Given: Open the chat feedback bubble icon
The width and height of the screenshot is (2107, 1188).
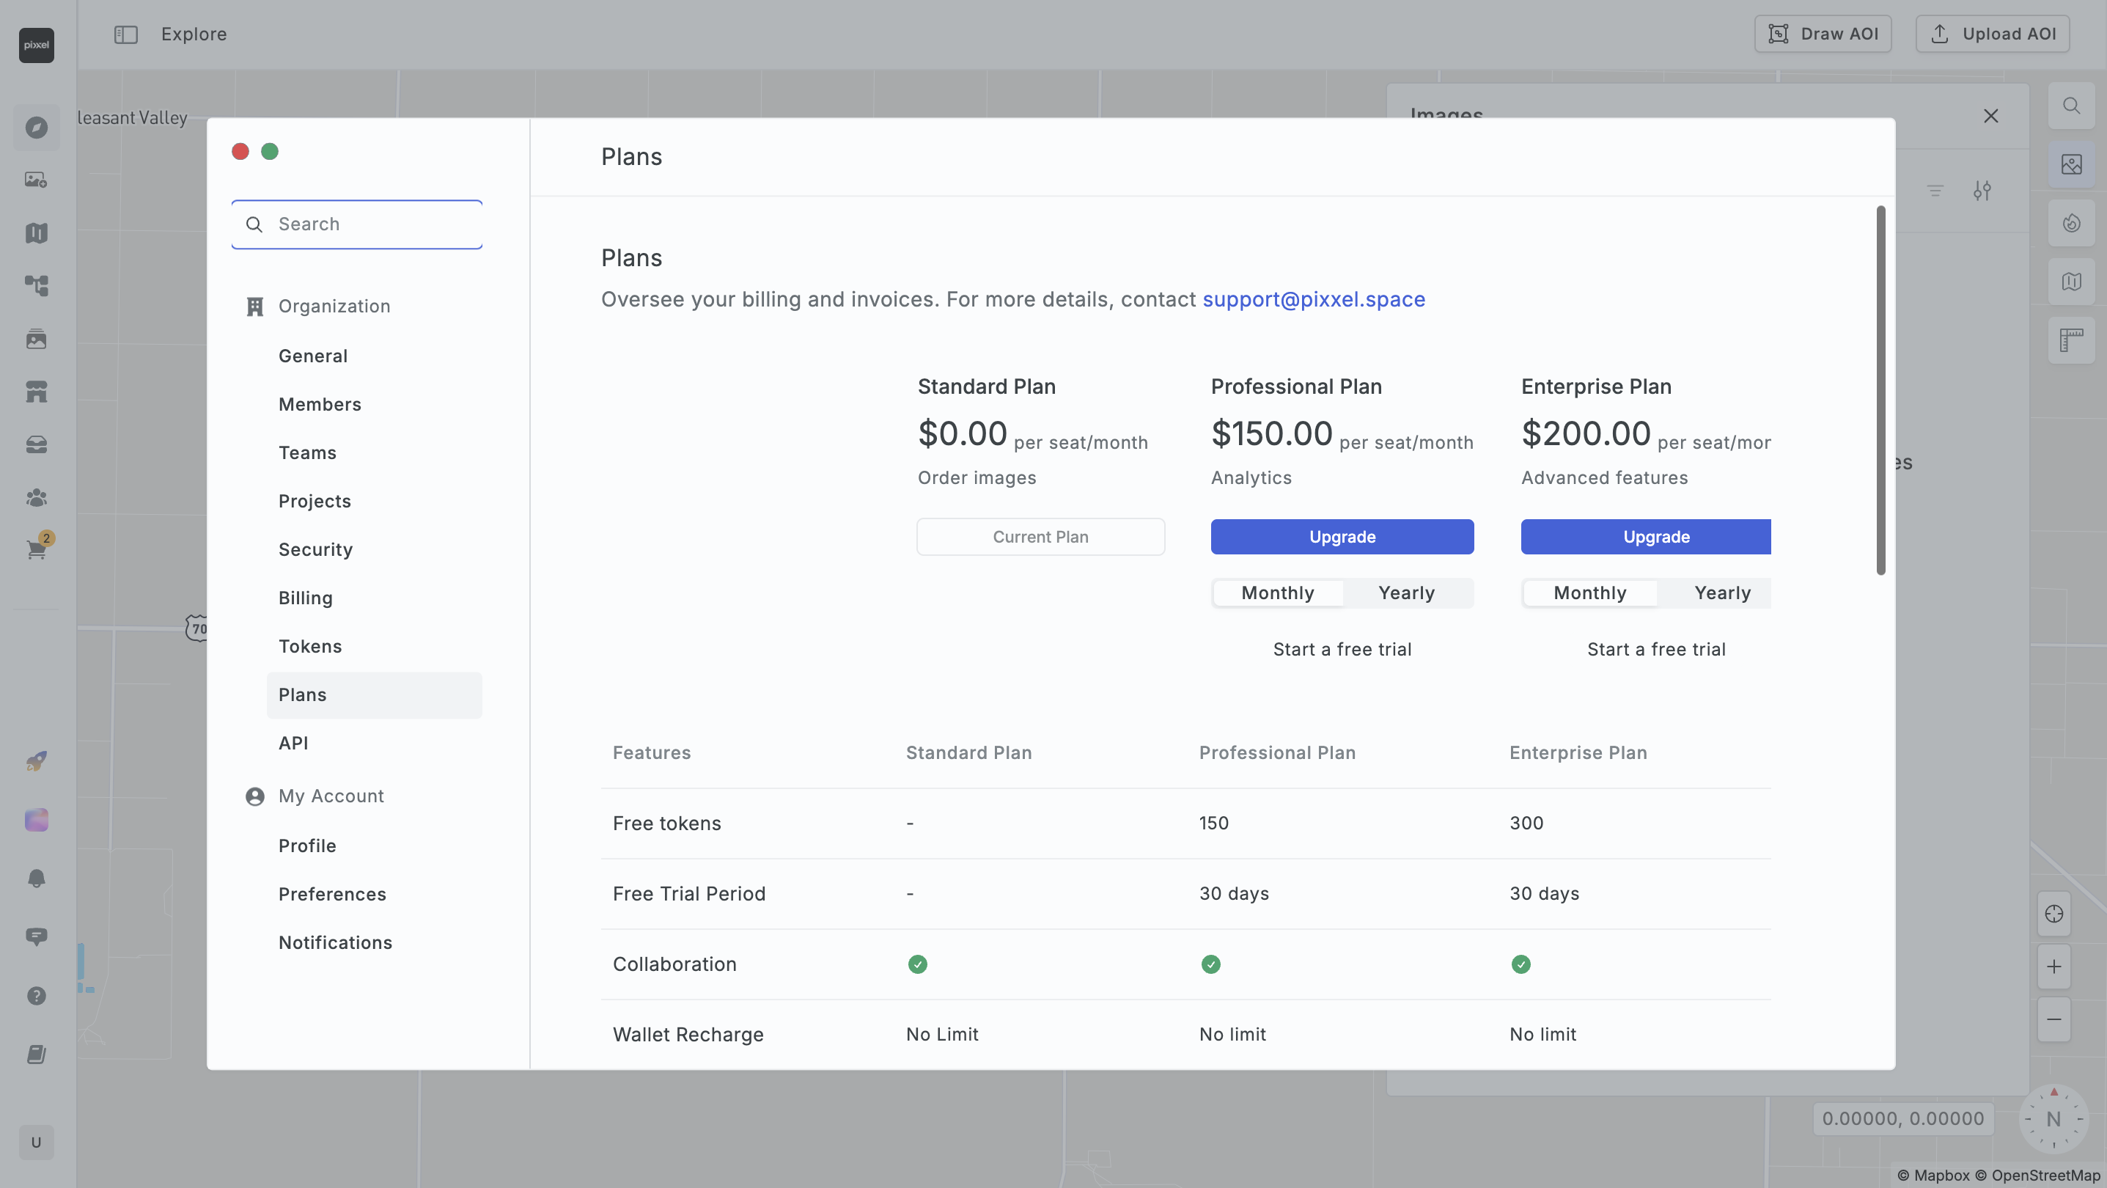Looking at the screenshot, I should 36,936.
